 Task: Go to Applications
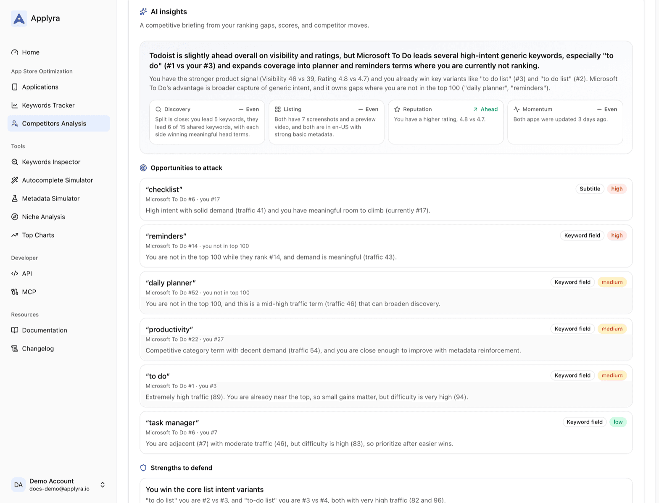coord(58,87)
